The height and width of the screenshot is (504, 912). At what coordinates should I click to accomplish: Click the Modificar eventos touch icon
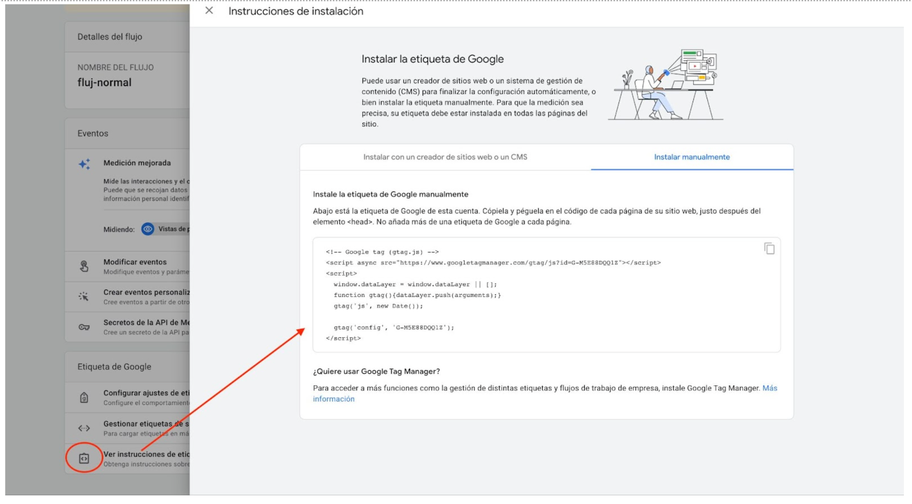tap(84, 266)
